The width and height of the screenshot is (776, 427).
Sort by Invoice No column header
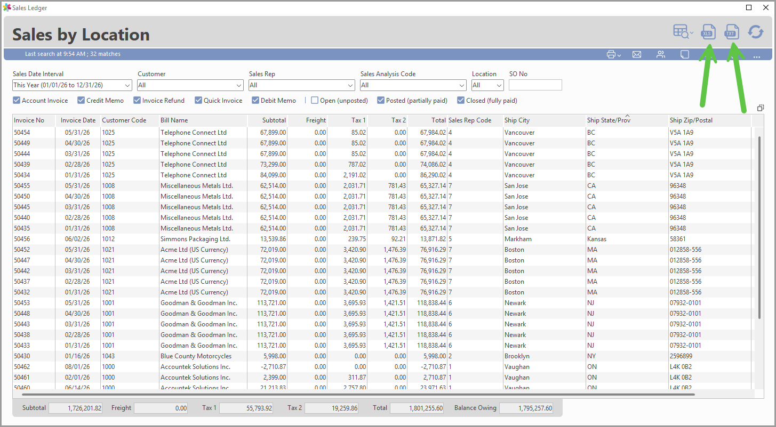34,120
